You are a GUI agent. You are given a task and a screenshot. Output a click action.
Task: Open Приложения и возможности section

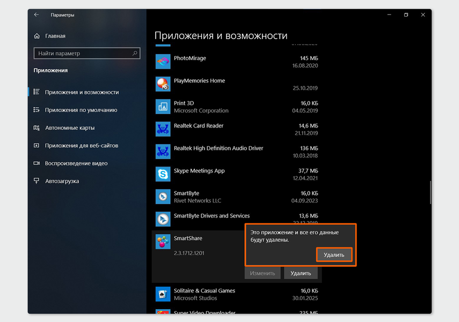point(82,92)
